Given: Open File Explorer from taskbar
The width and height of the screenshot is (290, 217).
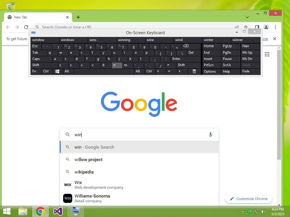Looking at the screenshot, I should click(x=23, y=211).
